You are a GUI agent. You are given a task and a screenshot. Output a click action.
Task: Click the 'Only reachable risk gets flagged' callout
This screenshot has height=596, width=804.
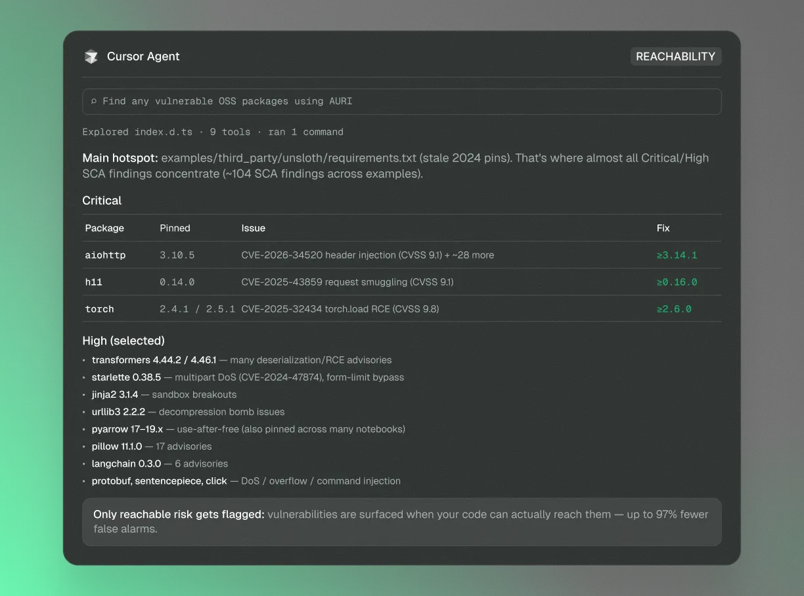click(402, 522)
